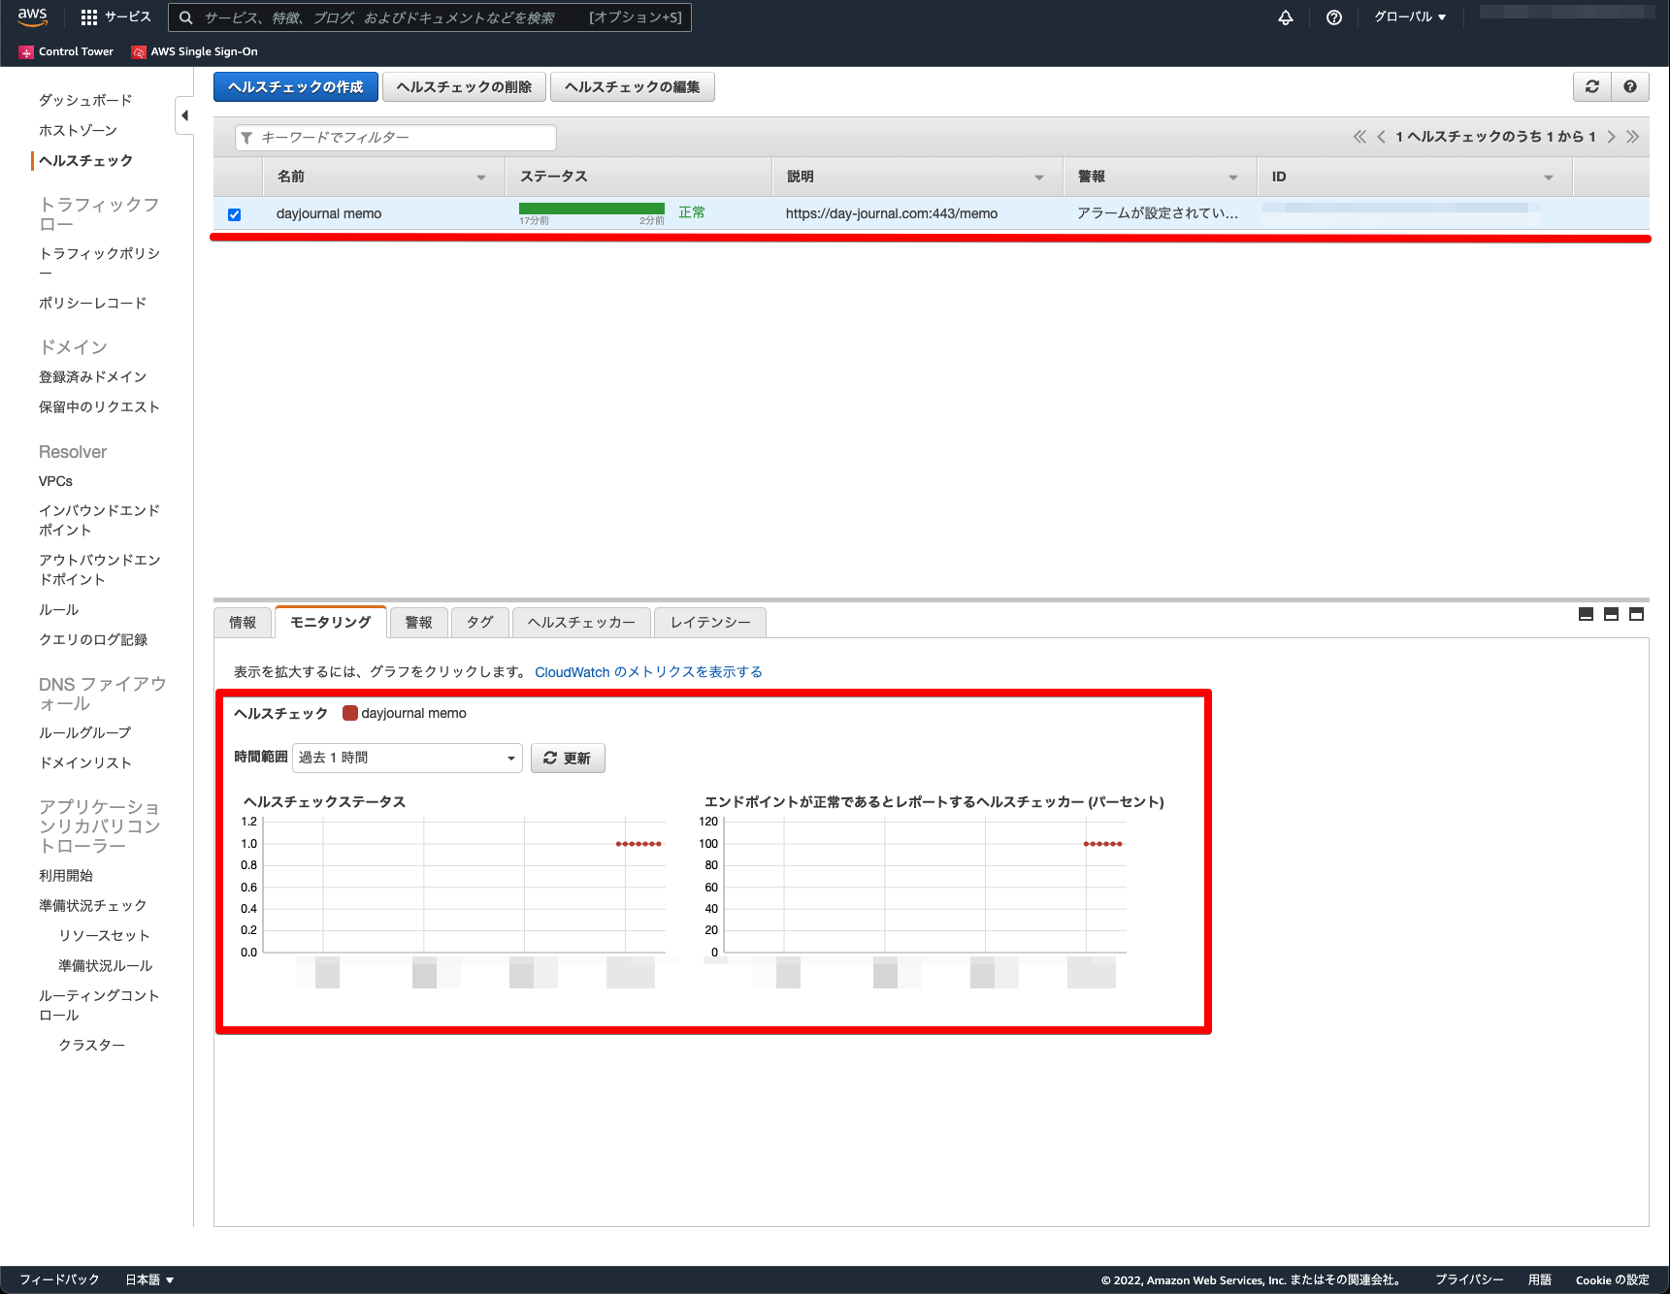Switch to the タグ tab
This screenshot has height=1294, width=1670.
pyautogui.click(x=479, y=623)
